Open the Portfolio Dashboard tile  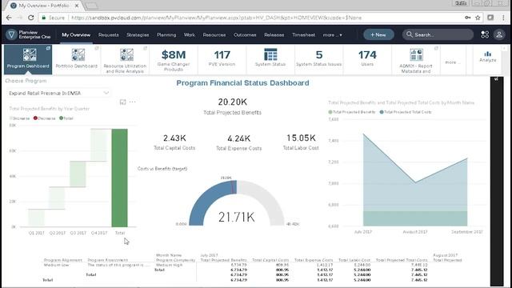[x=77, y=59]
